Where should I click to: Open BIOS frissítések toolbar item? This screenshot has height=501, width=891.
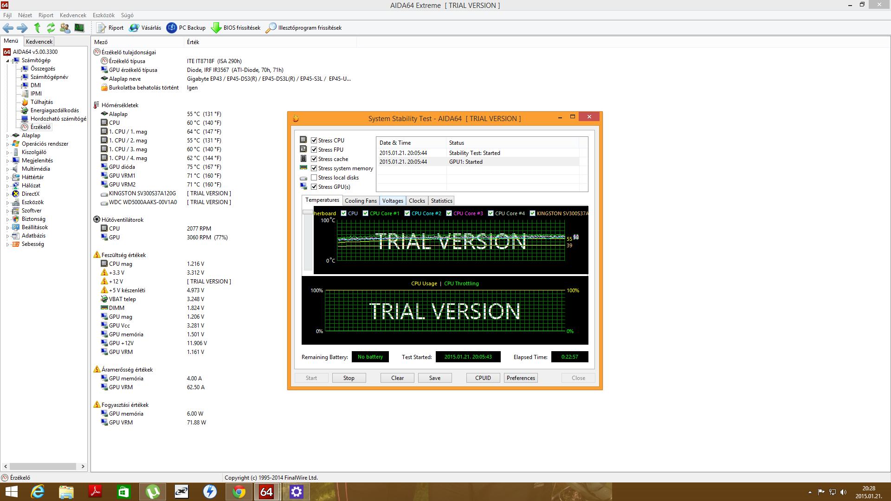click(236, 28)
